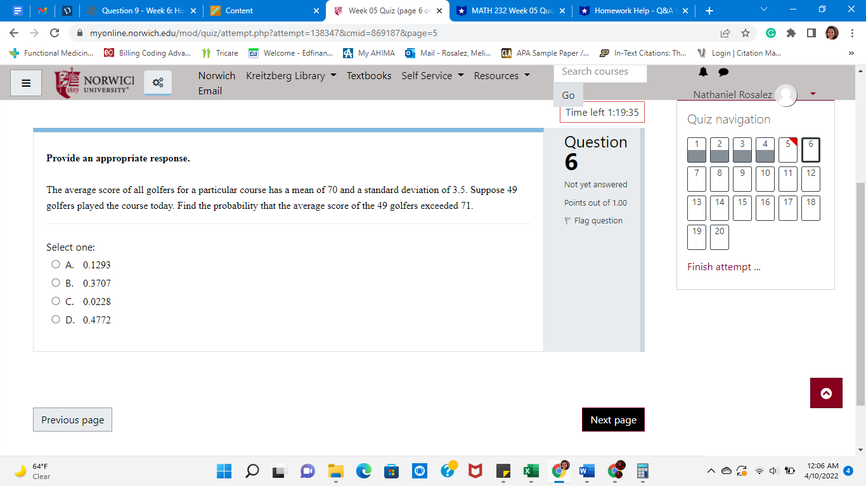Open the extensions puzzle icon

click(791, 33)
